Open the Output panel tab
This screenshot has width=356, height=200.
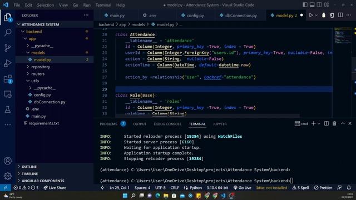[140, 124]
